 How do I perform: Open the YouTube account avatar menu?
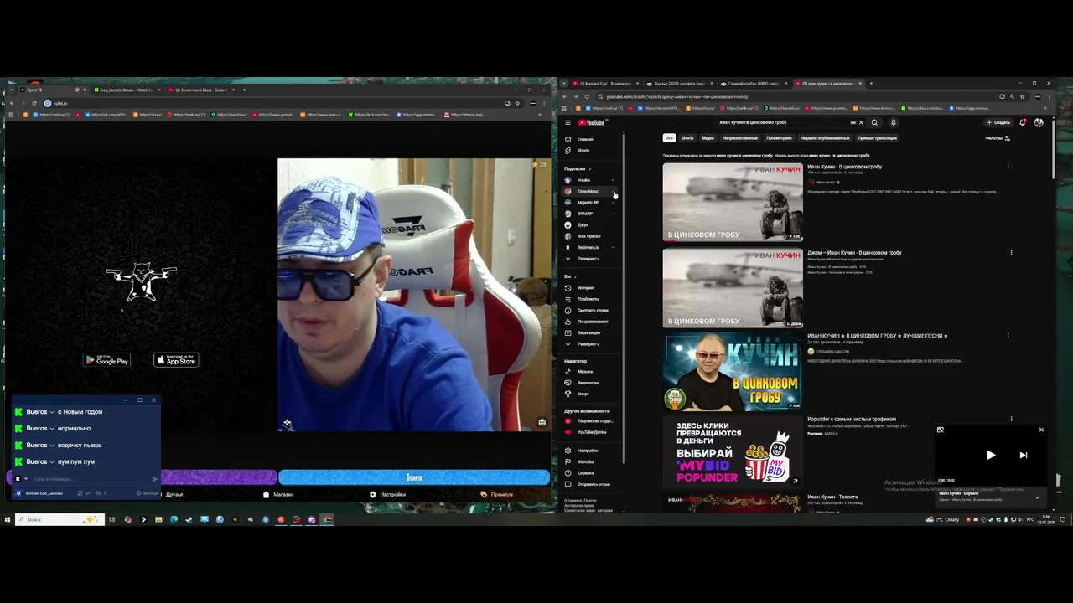[x=1039, y=122]
